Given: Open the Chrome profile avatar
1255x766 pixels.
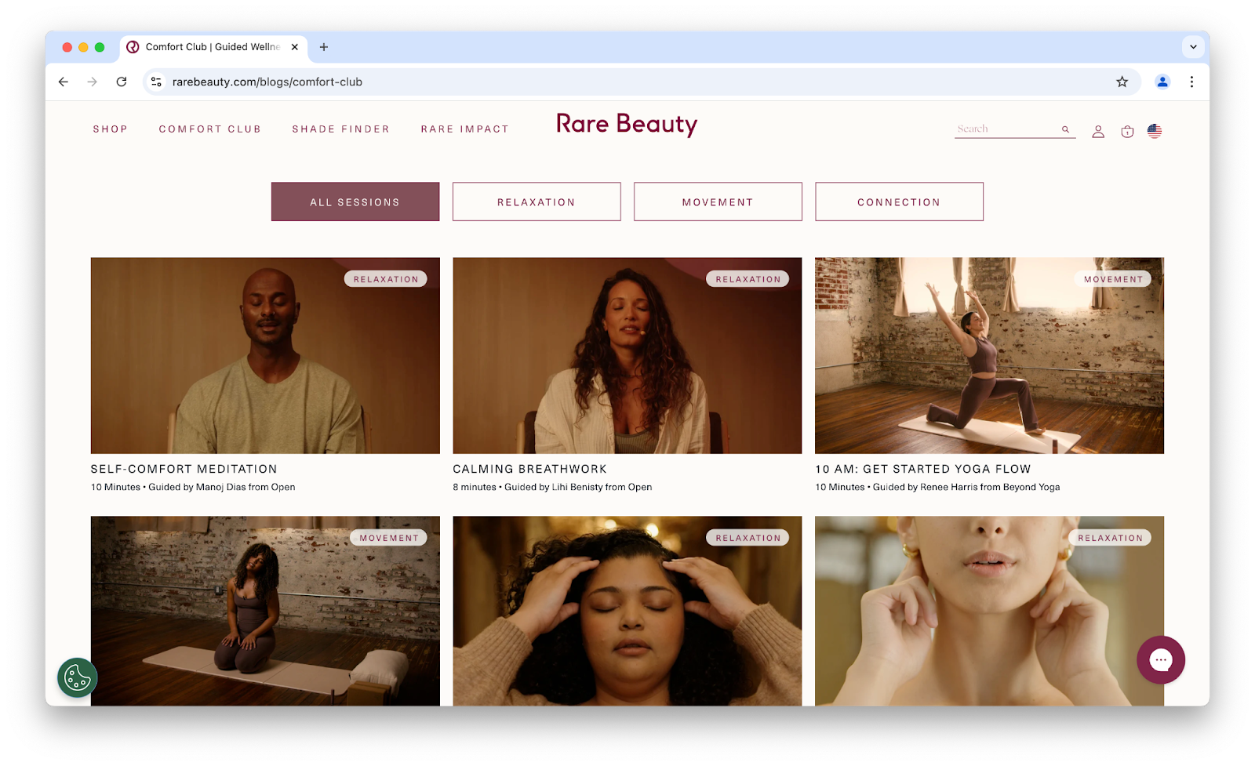Looking at the screenshot, I should 1162,82.
